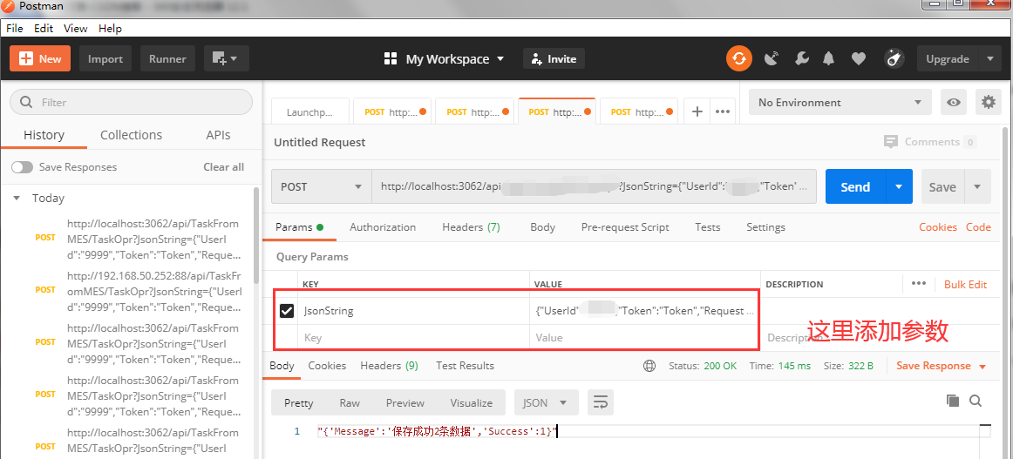Toggle response line wrap icon
This screenshot has width=1013, height=459.
600,403
